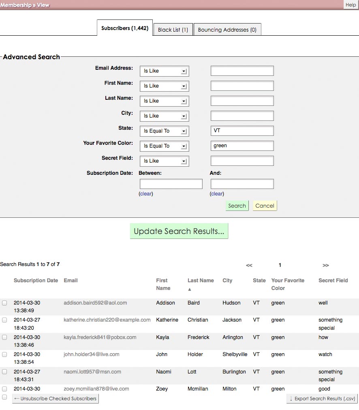Click the secret field value 'well'
The image size is (359, 410).
click(323, 303)
